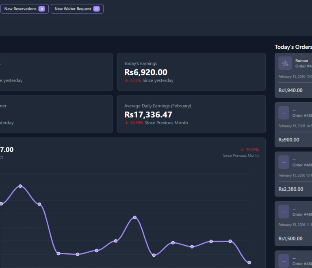
Task: Click the avatar placeholder on the Rs900.00 order
Action: [x=284, y=112]
